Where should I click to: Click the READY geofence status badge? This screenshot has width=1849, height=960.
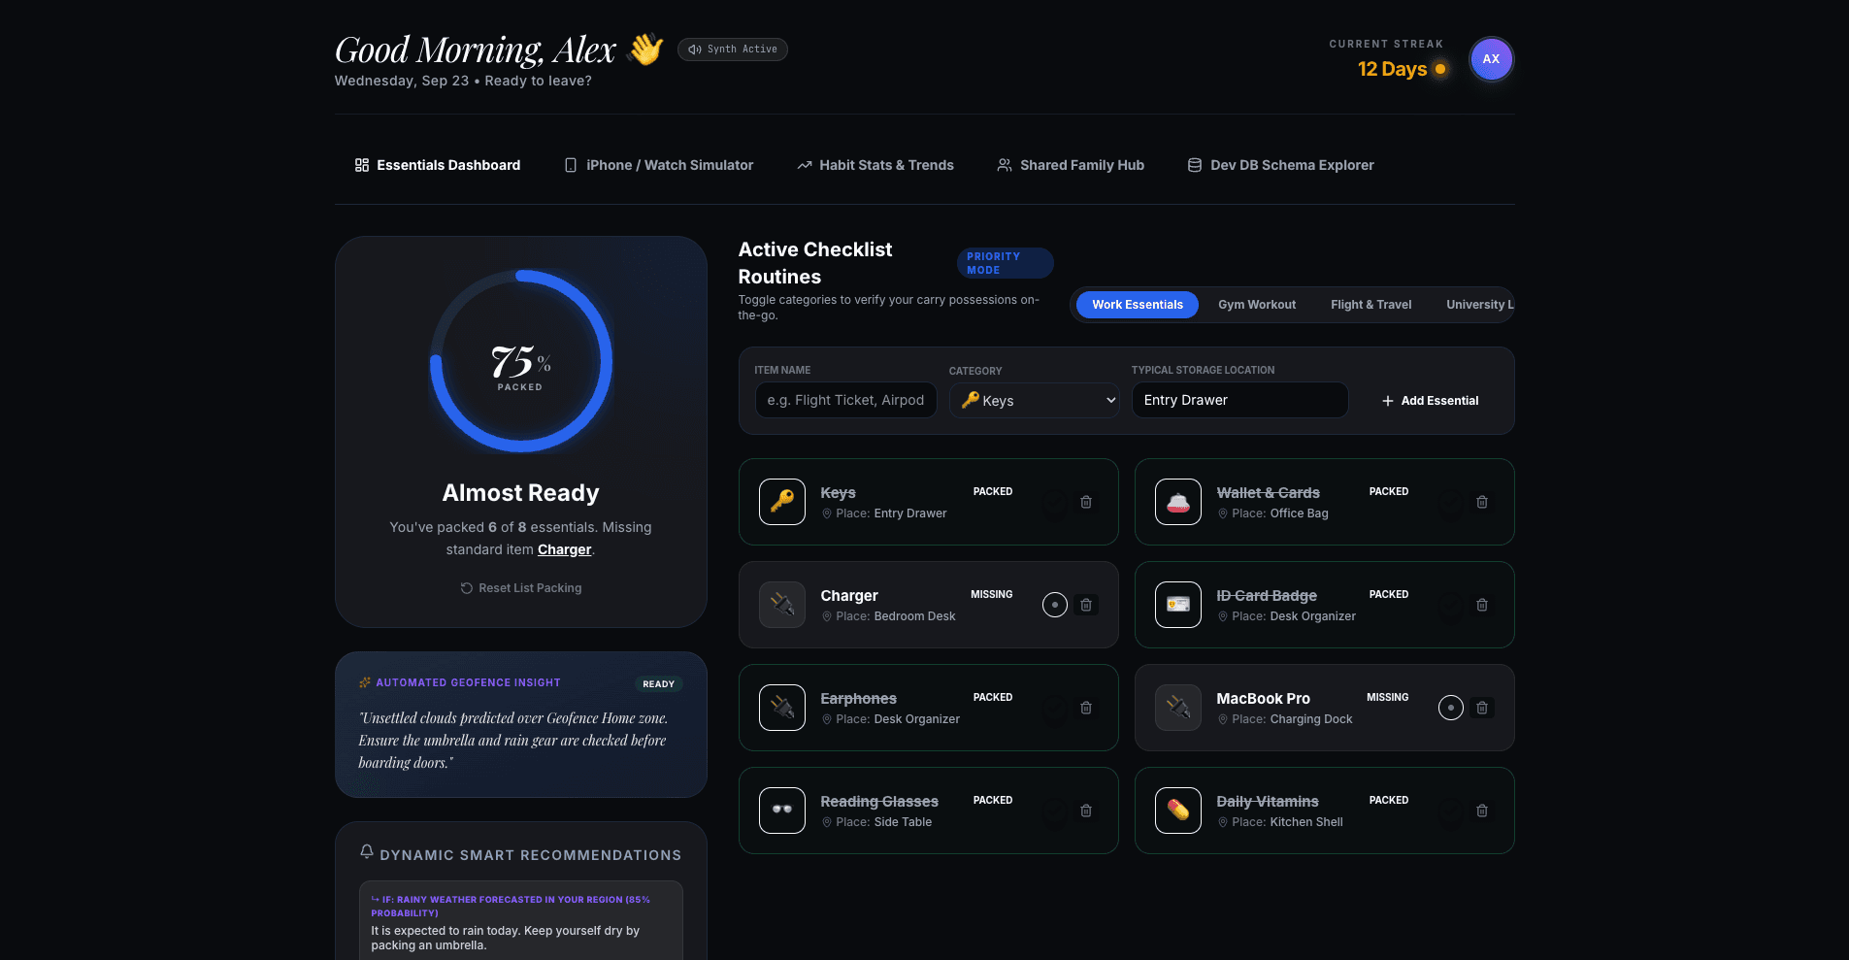659,684
